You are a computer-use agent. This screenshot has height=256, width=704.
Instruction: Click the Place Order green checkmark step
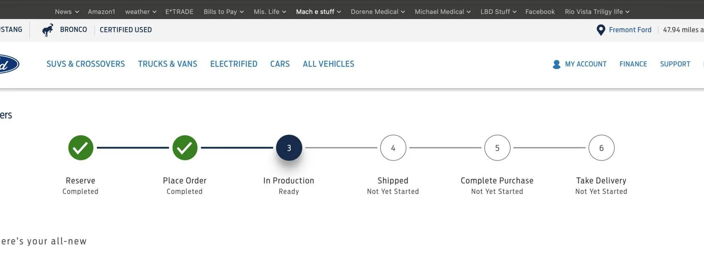tap(185, 148)
